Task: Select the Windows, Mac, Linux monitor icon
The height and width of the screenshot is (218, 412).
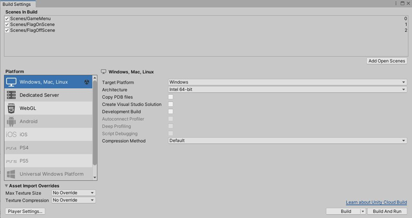Action: click(x=11, y=82)
